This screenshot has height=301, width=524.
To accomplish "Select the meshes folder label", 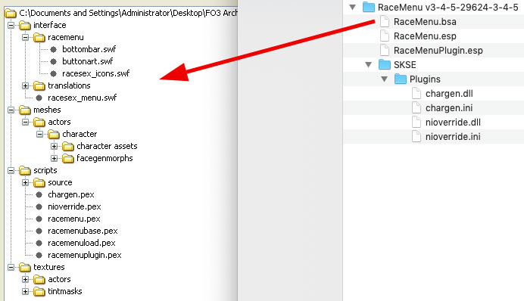I will (x=47, y=110).
